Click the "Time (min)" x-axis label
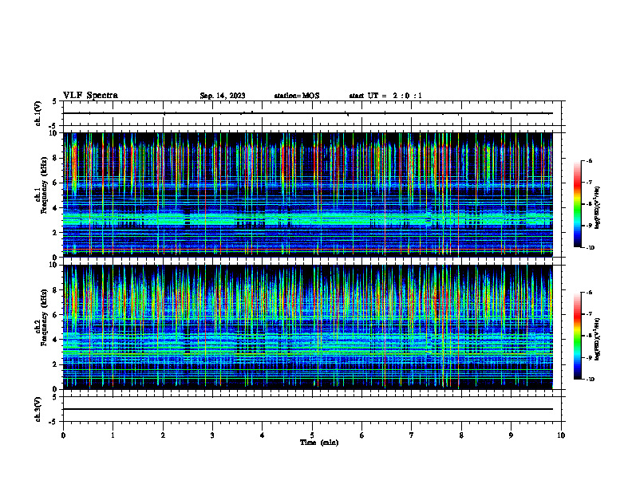 coord(319,443)
